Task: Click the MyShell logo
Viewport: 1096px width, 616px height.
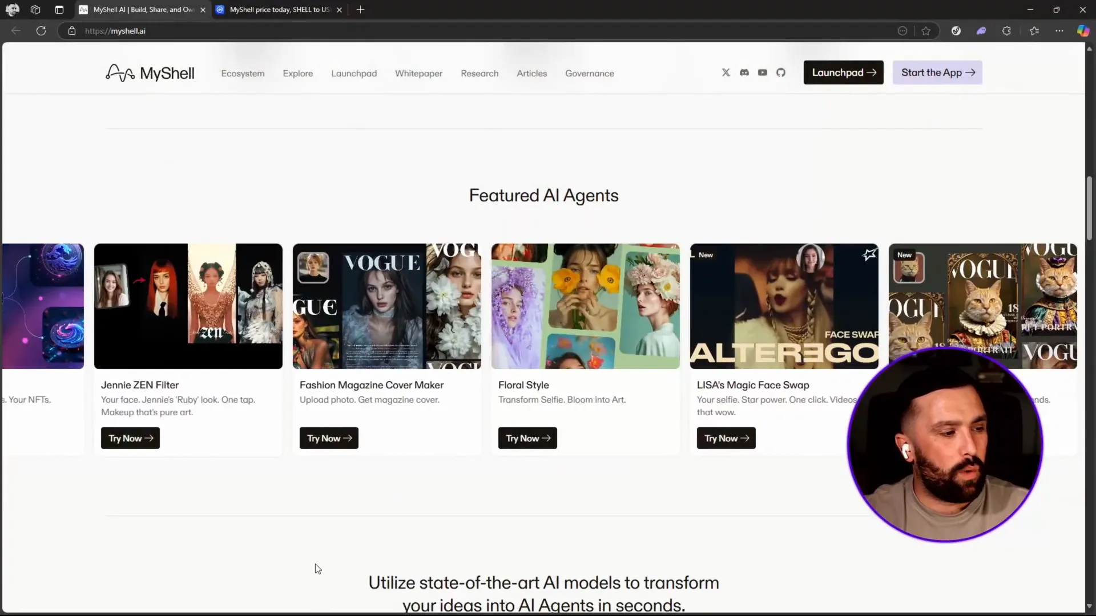Action: tap(150, 73)
